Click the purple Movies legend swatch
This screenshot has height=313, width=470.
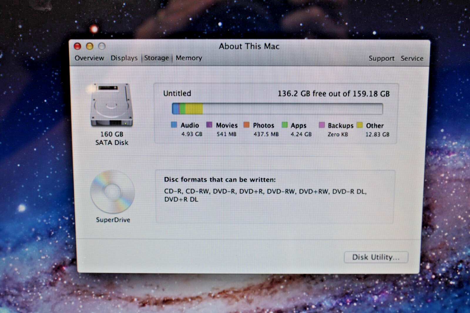(x=209, y=125)
